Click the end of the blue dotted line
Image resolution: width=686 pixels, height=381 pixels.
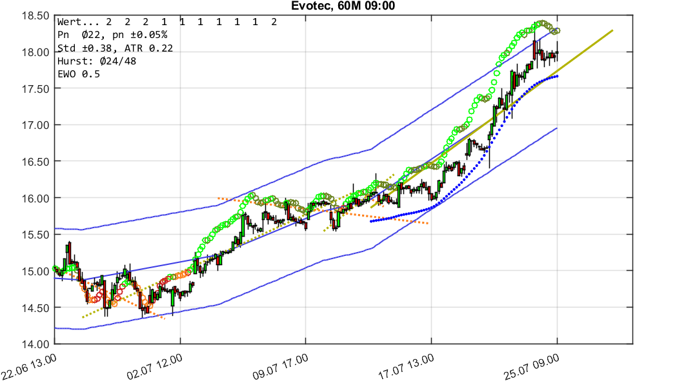(x=556, y=77)
